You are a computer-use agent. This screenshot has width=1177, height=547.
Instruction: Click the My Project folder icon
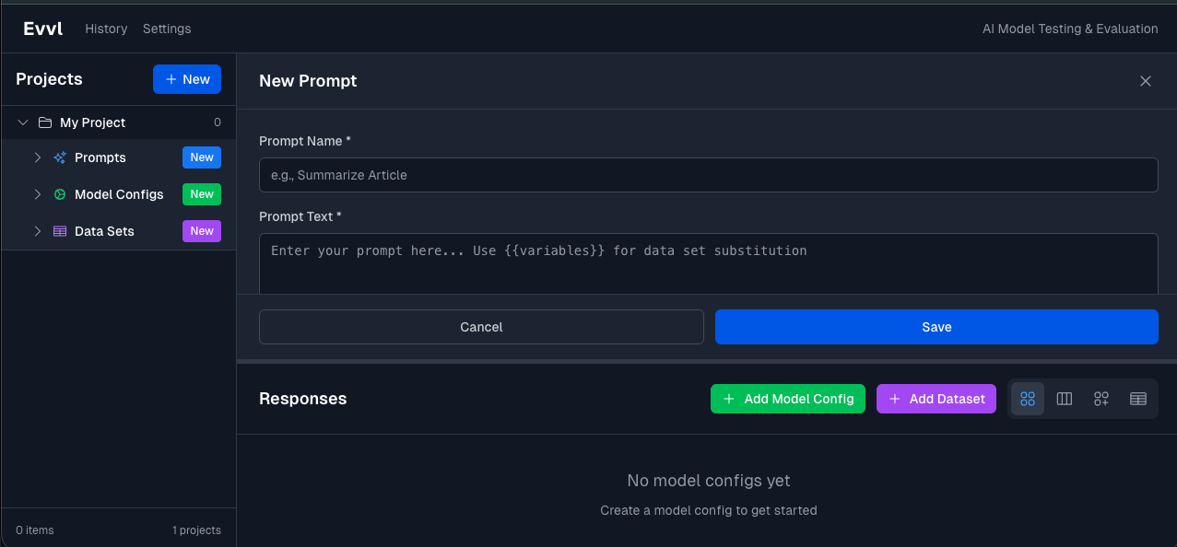[x=43, y=122]
